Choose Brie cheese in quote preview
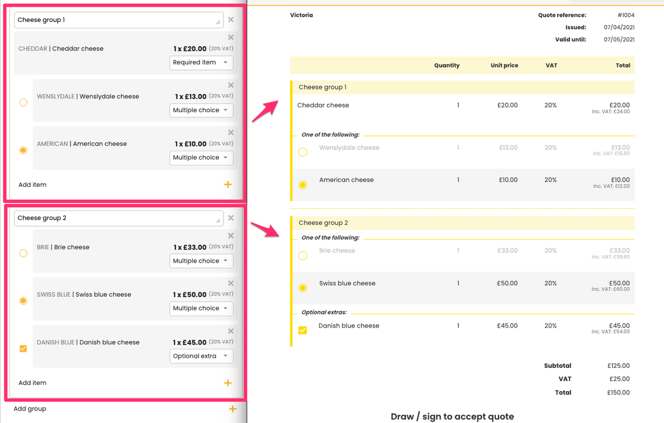 coord(302,256)
